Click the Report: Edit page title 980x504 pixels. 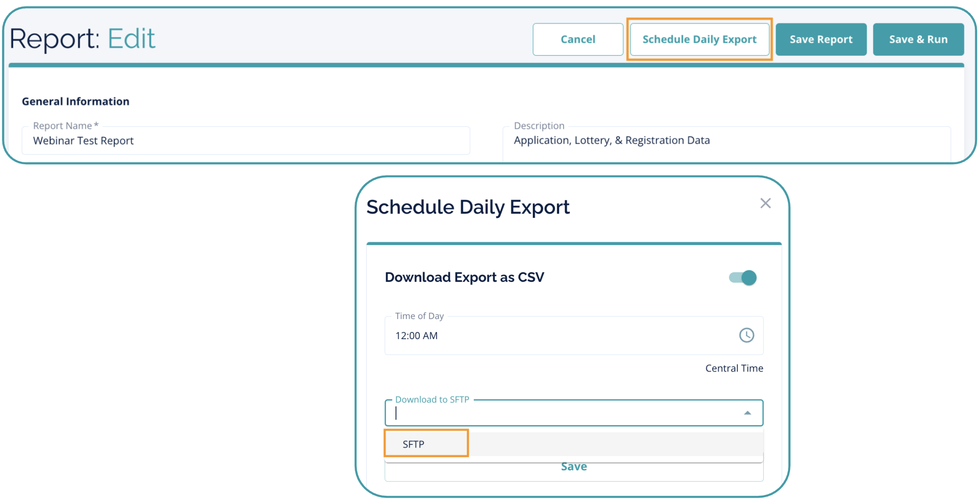[x=82, y=38]
